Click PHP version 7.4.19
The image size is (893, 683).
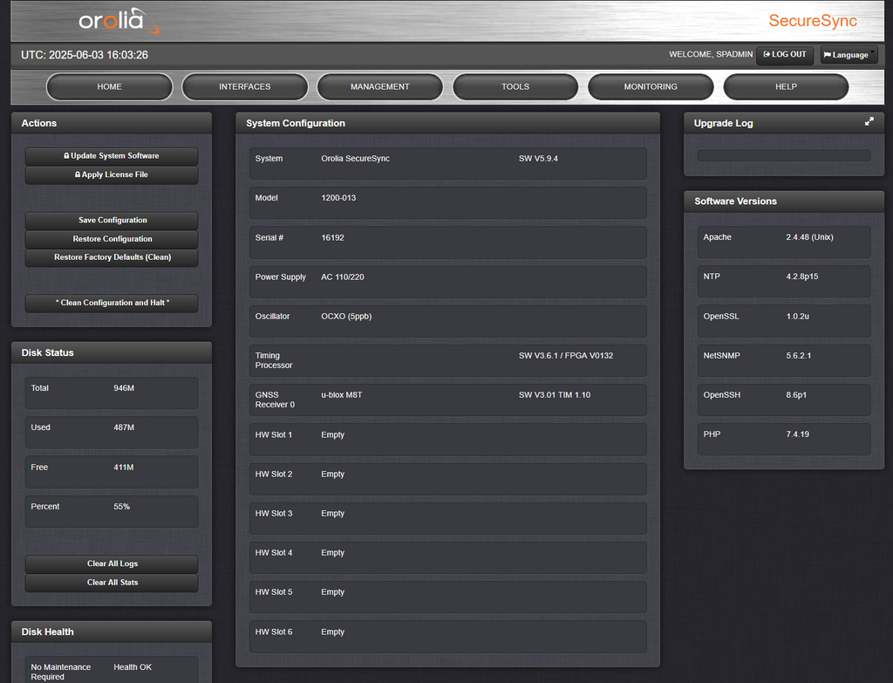797,434
